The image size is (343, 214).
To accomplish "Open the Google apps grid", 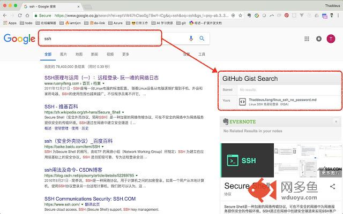I will coord(307,39).
